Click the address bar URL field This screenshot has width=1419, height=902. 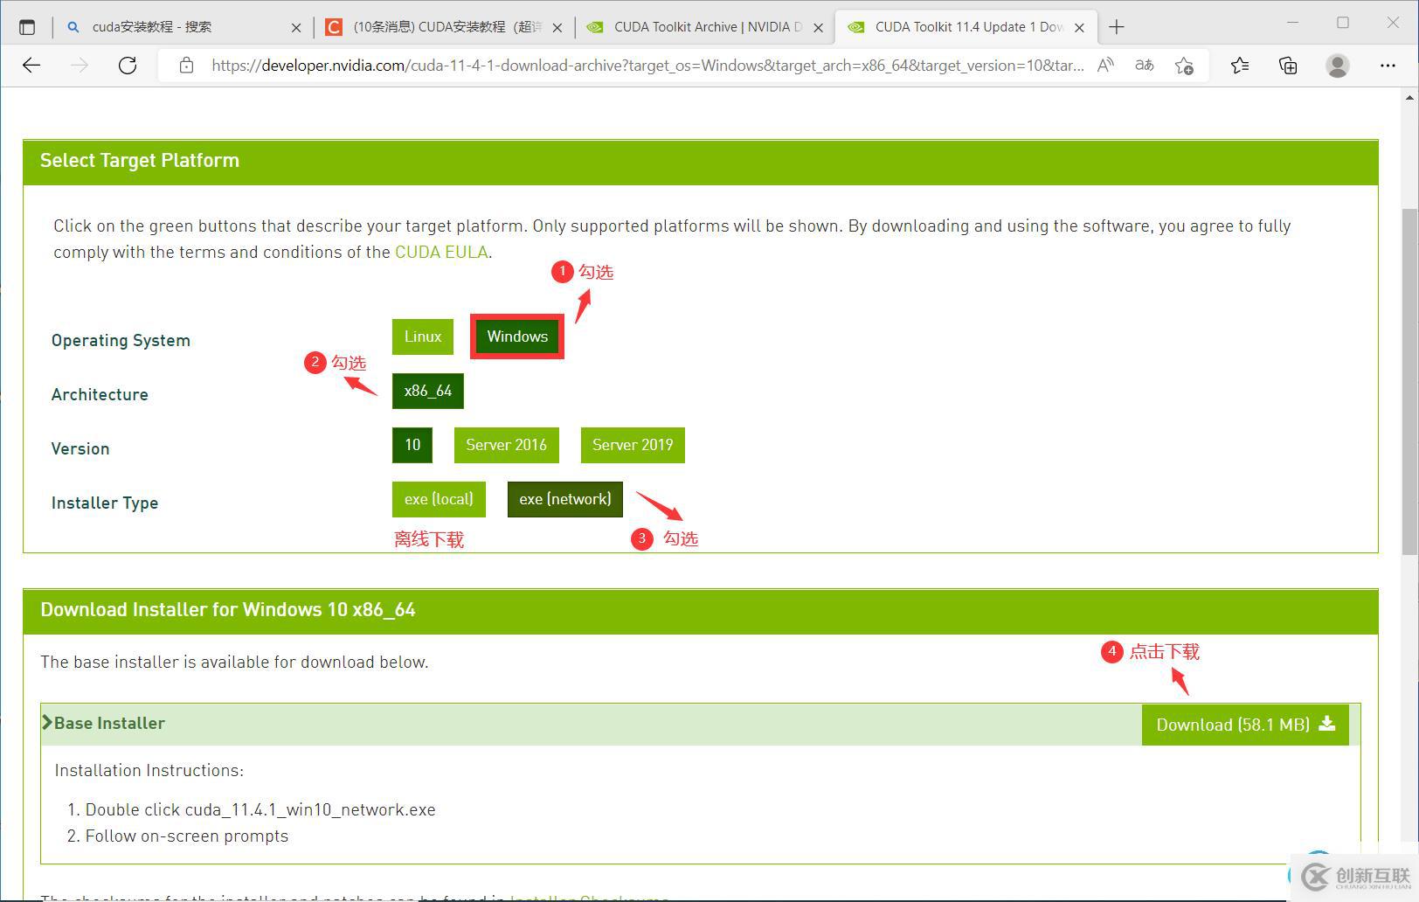pos(647,66)
